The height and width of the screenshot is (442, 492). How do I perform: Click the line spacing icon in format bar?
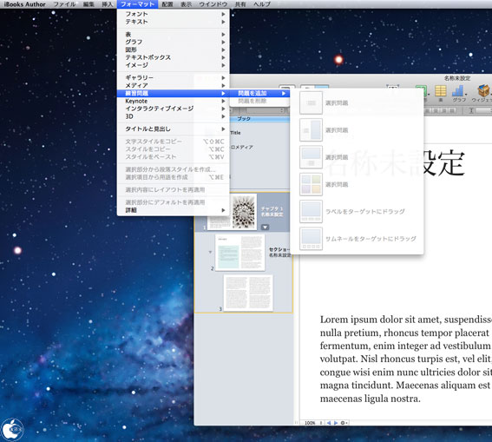[471, 110]
